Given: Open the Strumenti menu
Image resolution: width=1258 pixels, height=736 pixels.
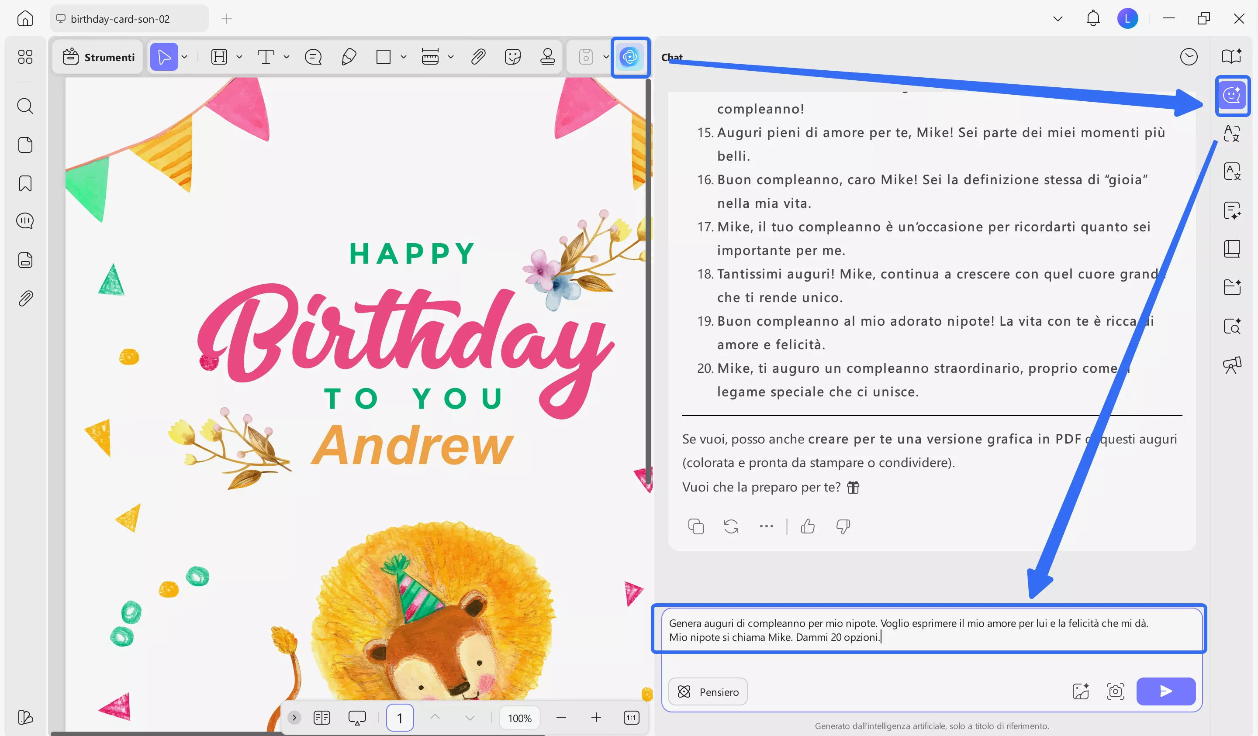Looking at the screenshot, I should tap(98, 57).
